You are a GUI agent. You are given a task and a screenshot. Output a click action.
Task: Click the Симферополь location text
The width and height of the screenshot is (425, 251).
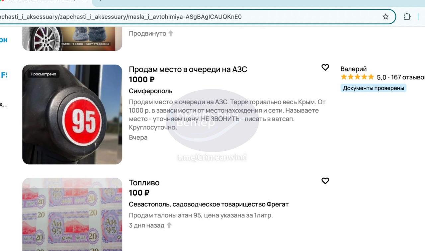(x=150, y=91)
